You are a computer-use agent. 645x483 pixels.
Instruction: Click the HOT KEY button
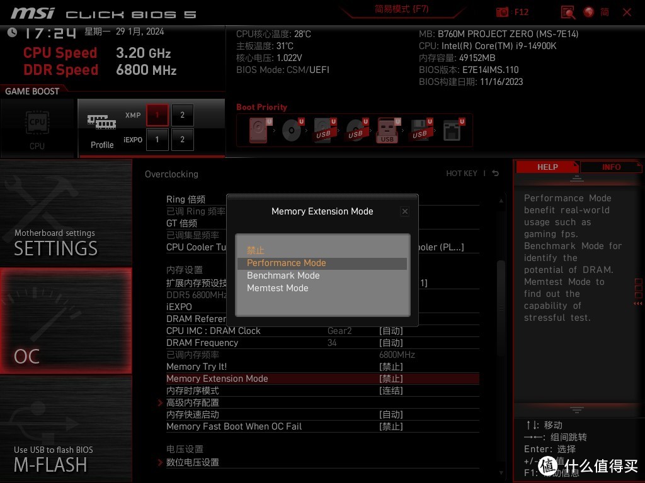click(462, 174)
